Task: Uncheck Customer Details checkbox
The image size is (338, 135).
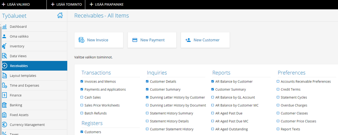Action: [147, 82]
